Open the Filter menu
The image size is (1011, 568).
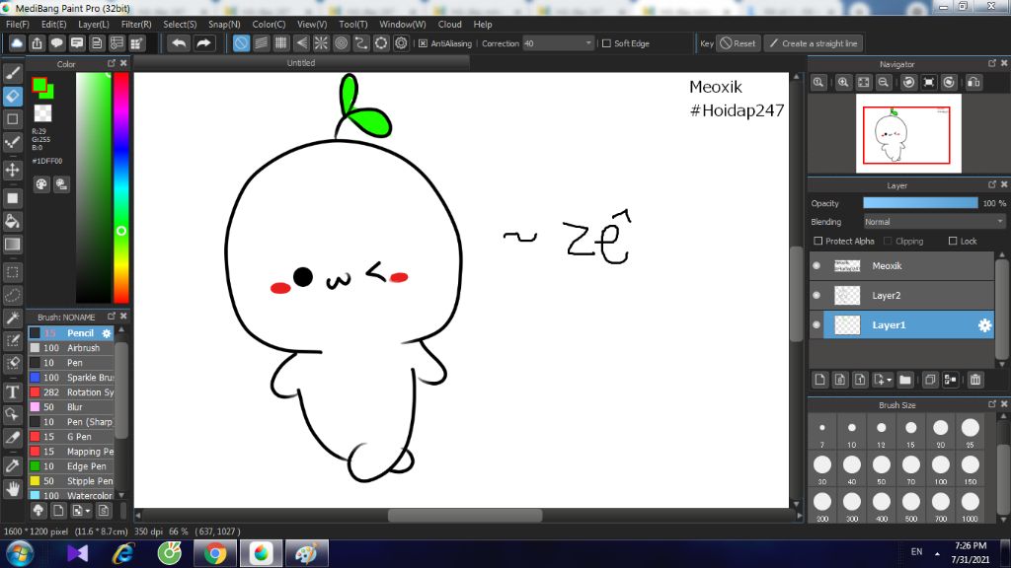136,25
